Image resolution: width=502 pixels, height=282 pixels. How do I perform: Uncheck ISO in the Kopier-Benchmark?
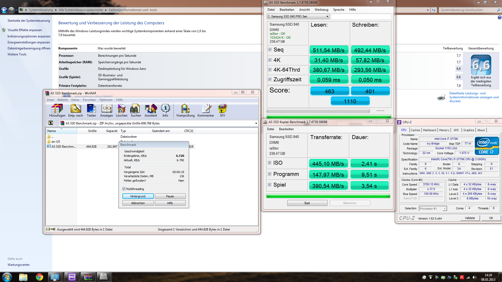pos(269,163)
